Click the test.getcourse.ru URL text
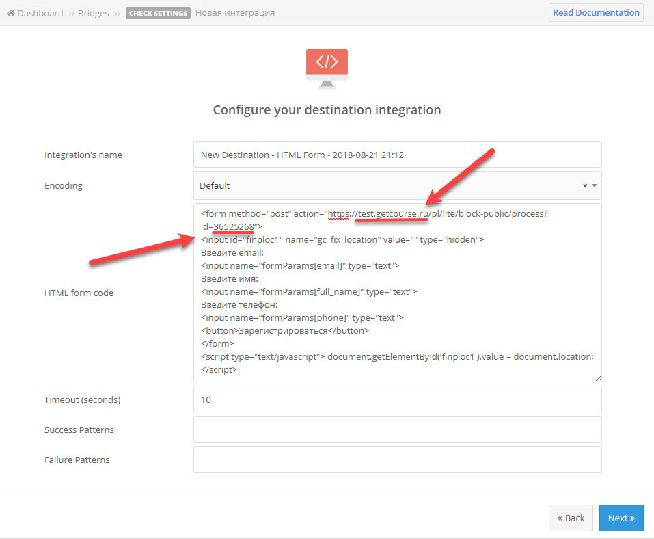 [394, 214]
